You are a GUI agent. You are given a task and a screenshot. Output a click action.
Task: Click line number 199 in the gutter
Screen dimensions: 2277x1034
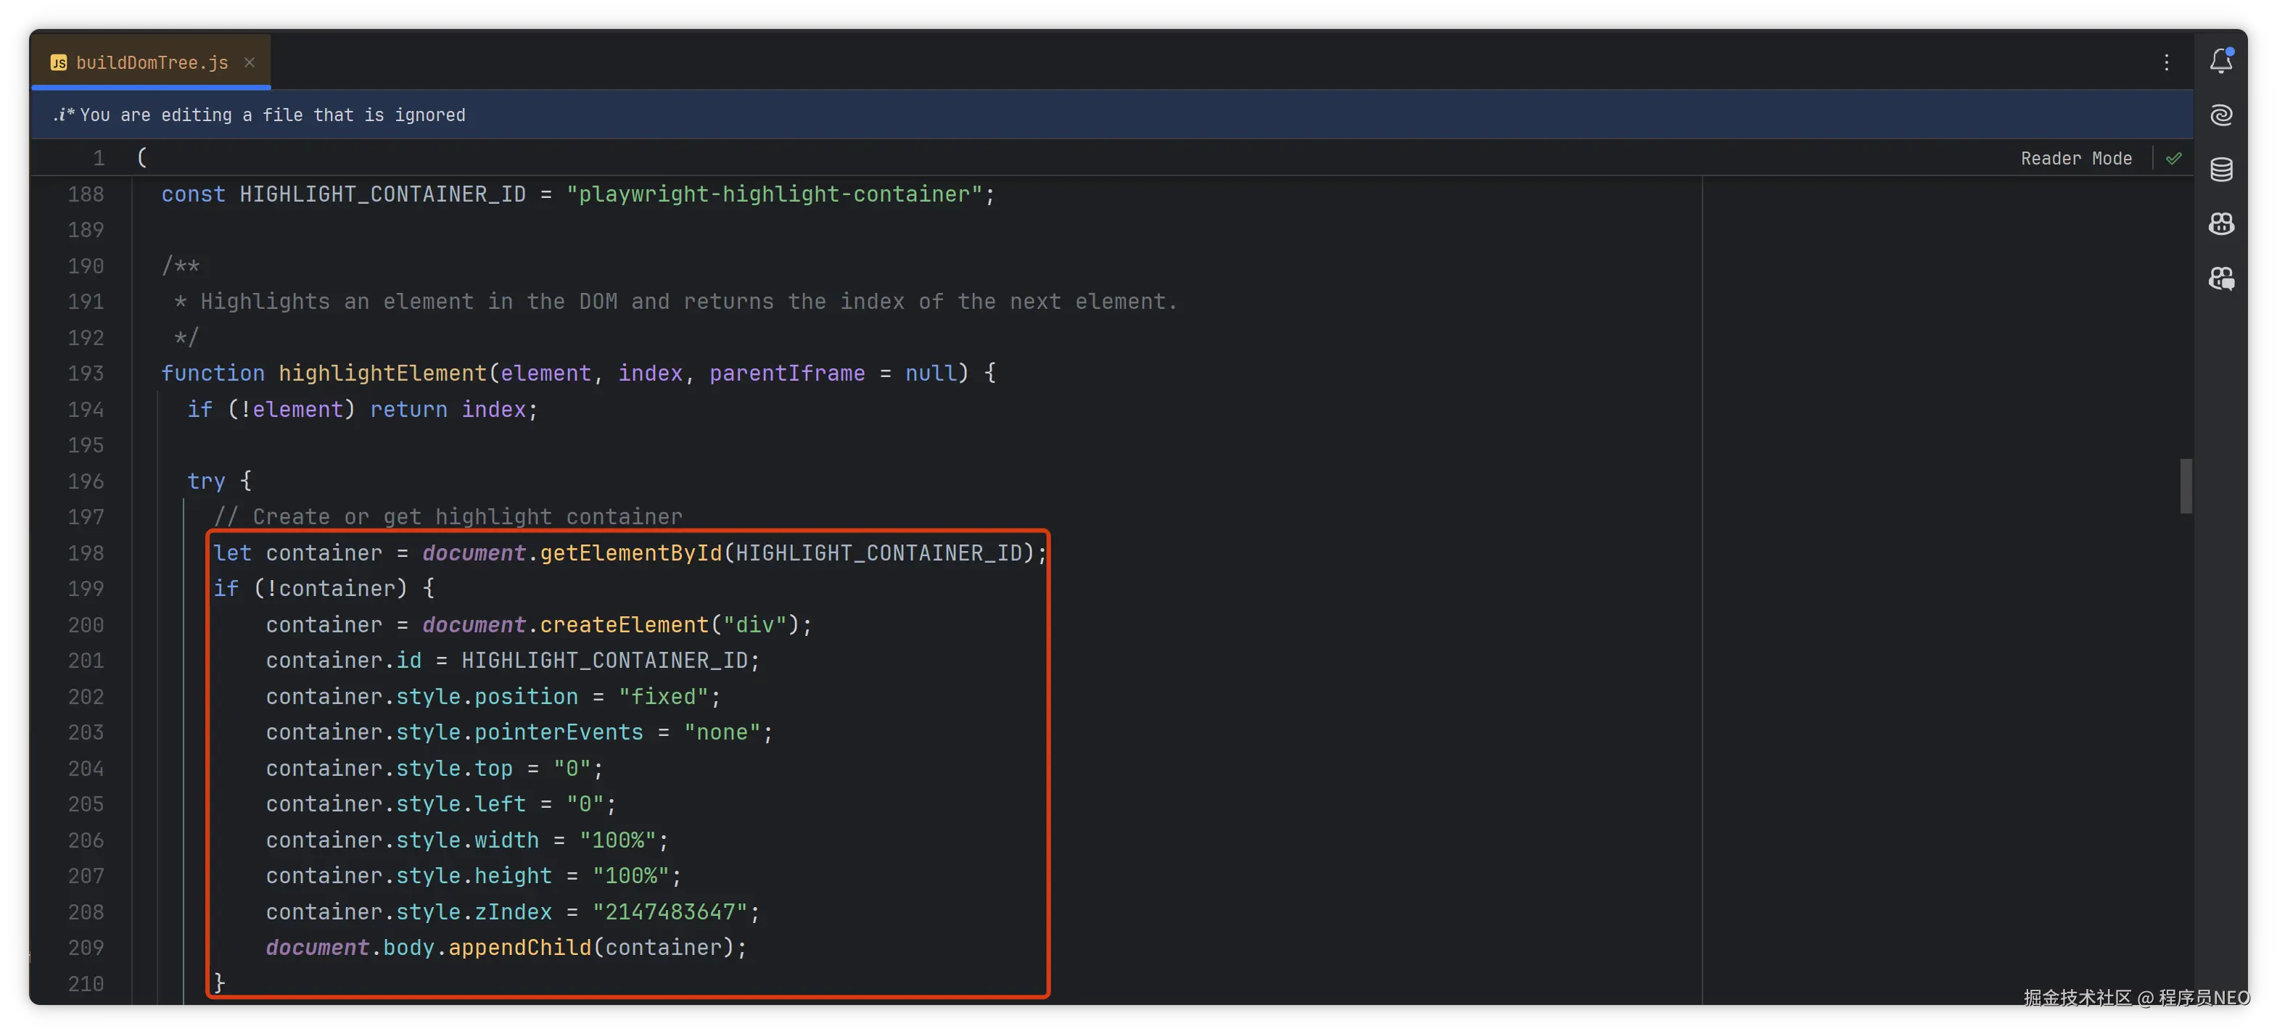(x=86, y=589)
